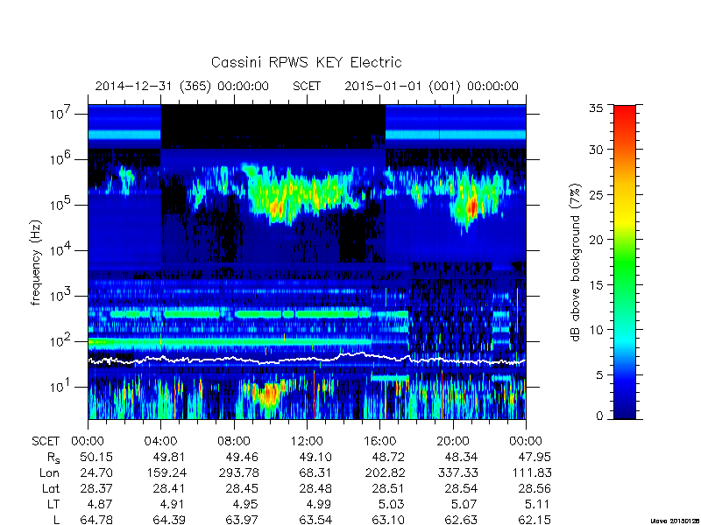The image size is (701, 525).
Task: Click the Lon value 293.78
Action: tap(237, 472)
